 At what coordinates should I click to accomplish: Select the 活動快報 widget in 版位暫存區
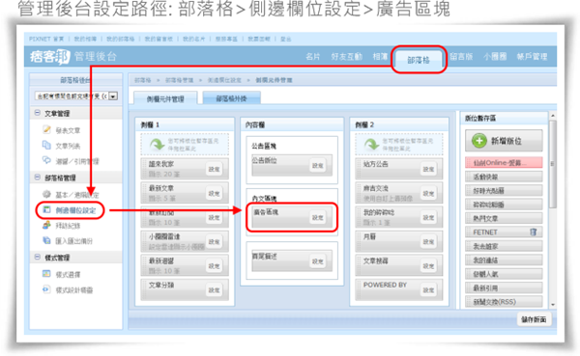click(x=504, y=177)
